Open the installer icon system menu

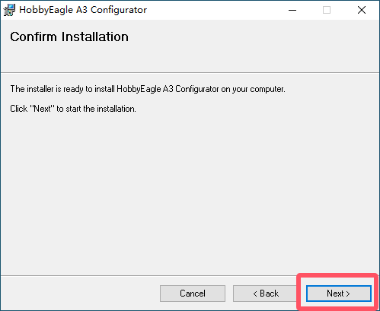pos(9,10)
